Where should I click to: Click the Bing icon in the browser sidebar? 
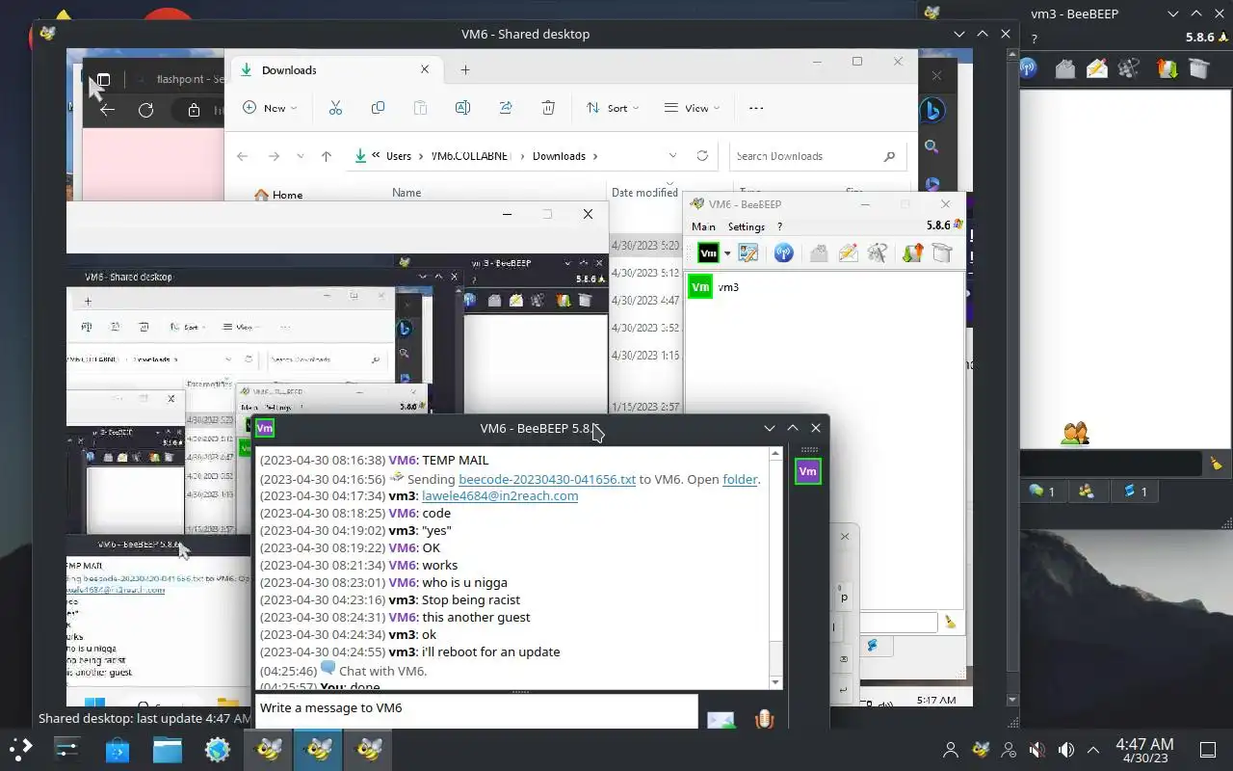932,111
